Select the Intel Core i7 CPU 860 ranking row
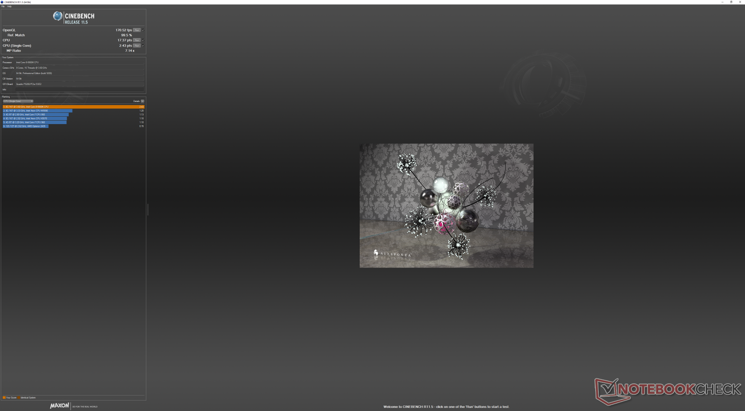745x411 pixels. click(74, 114)
